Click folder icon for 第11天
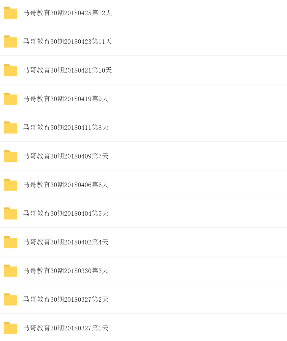287x341 pixels. (10, 42)
